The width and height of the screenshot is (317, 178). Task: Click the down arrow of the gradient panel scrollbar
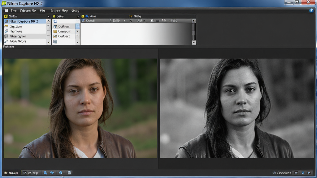[x=194, y=43]
